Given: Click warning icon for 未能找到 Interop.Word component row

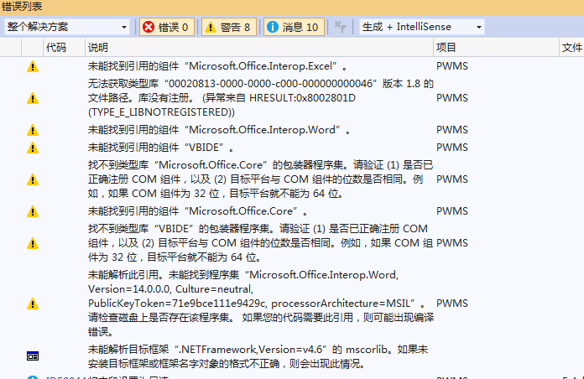Looking at the screenshot, I should click(x=33, y=130).
